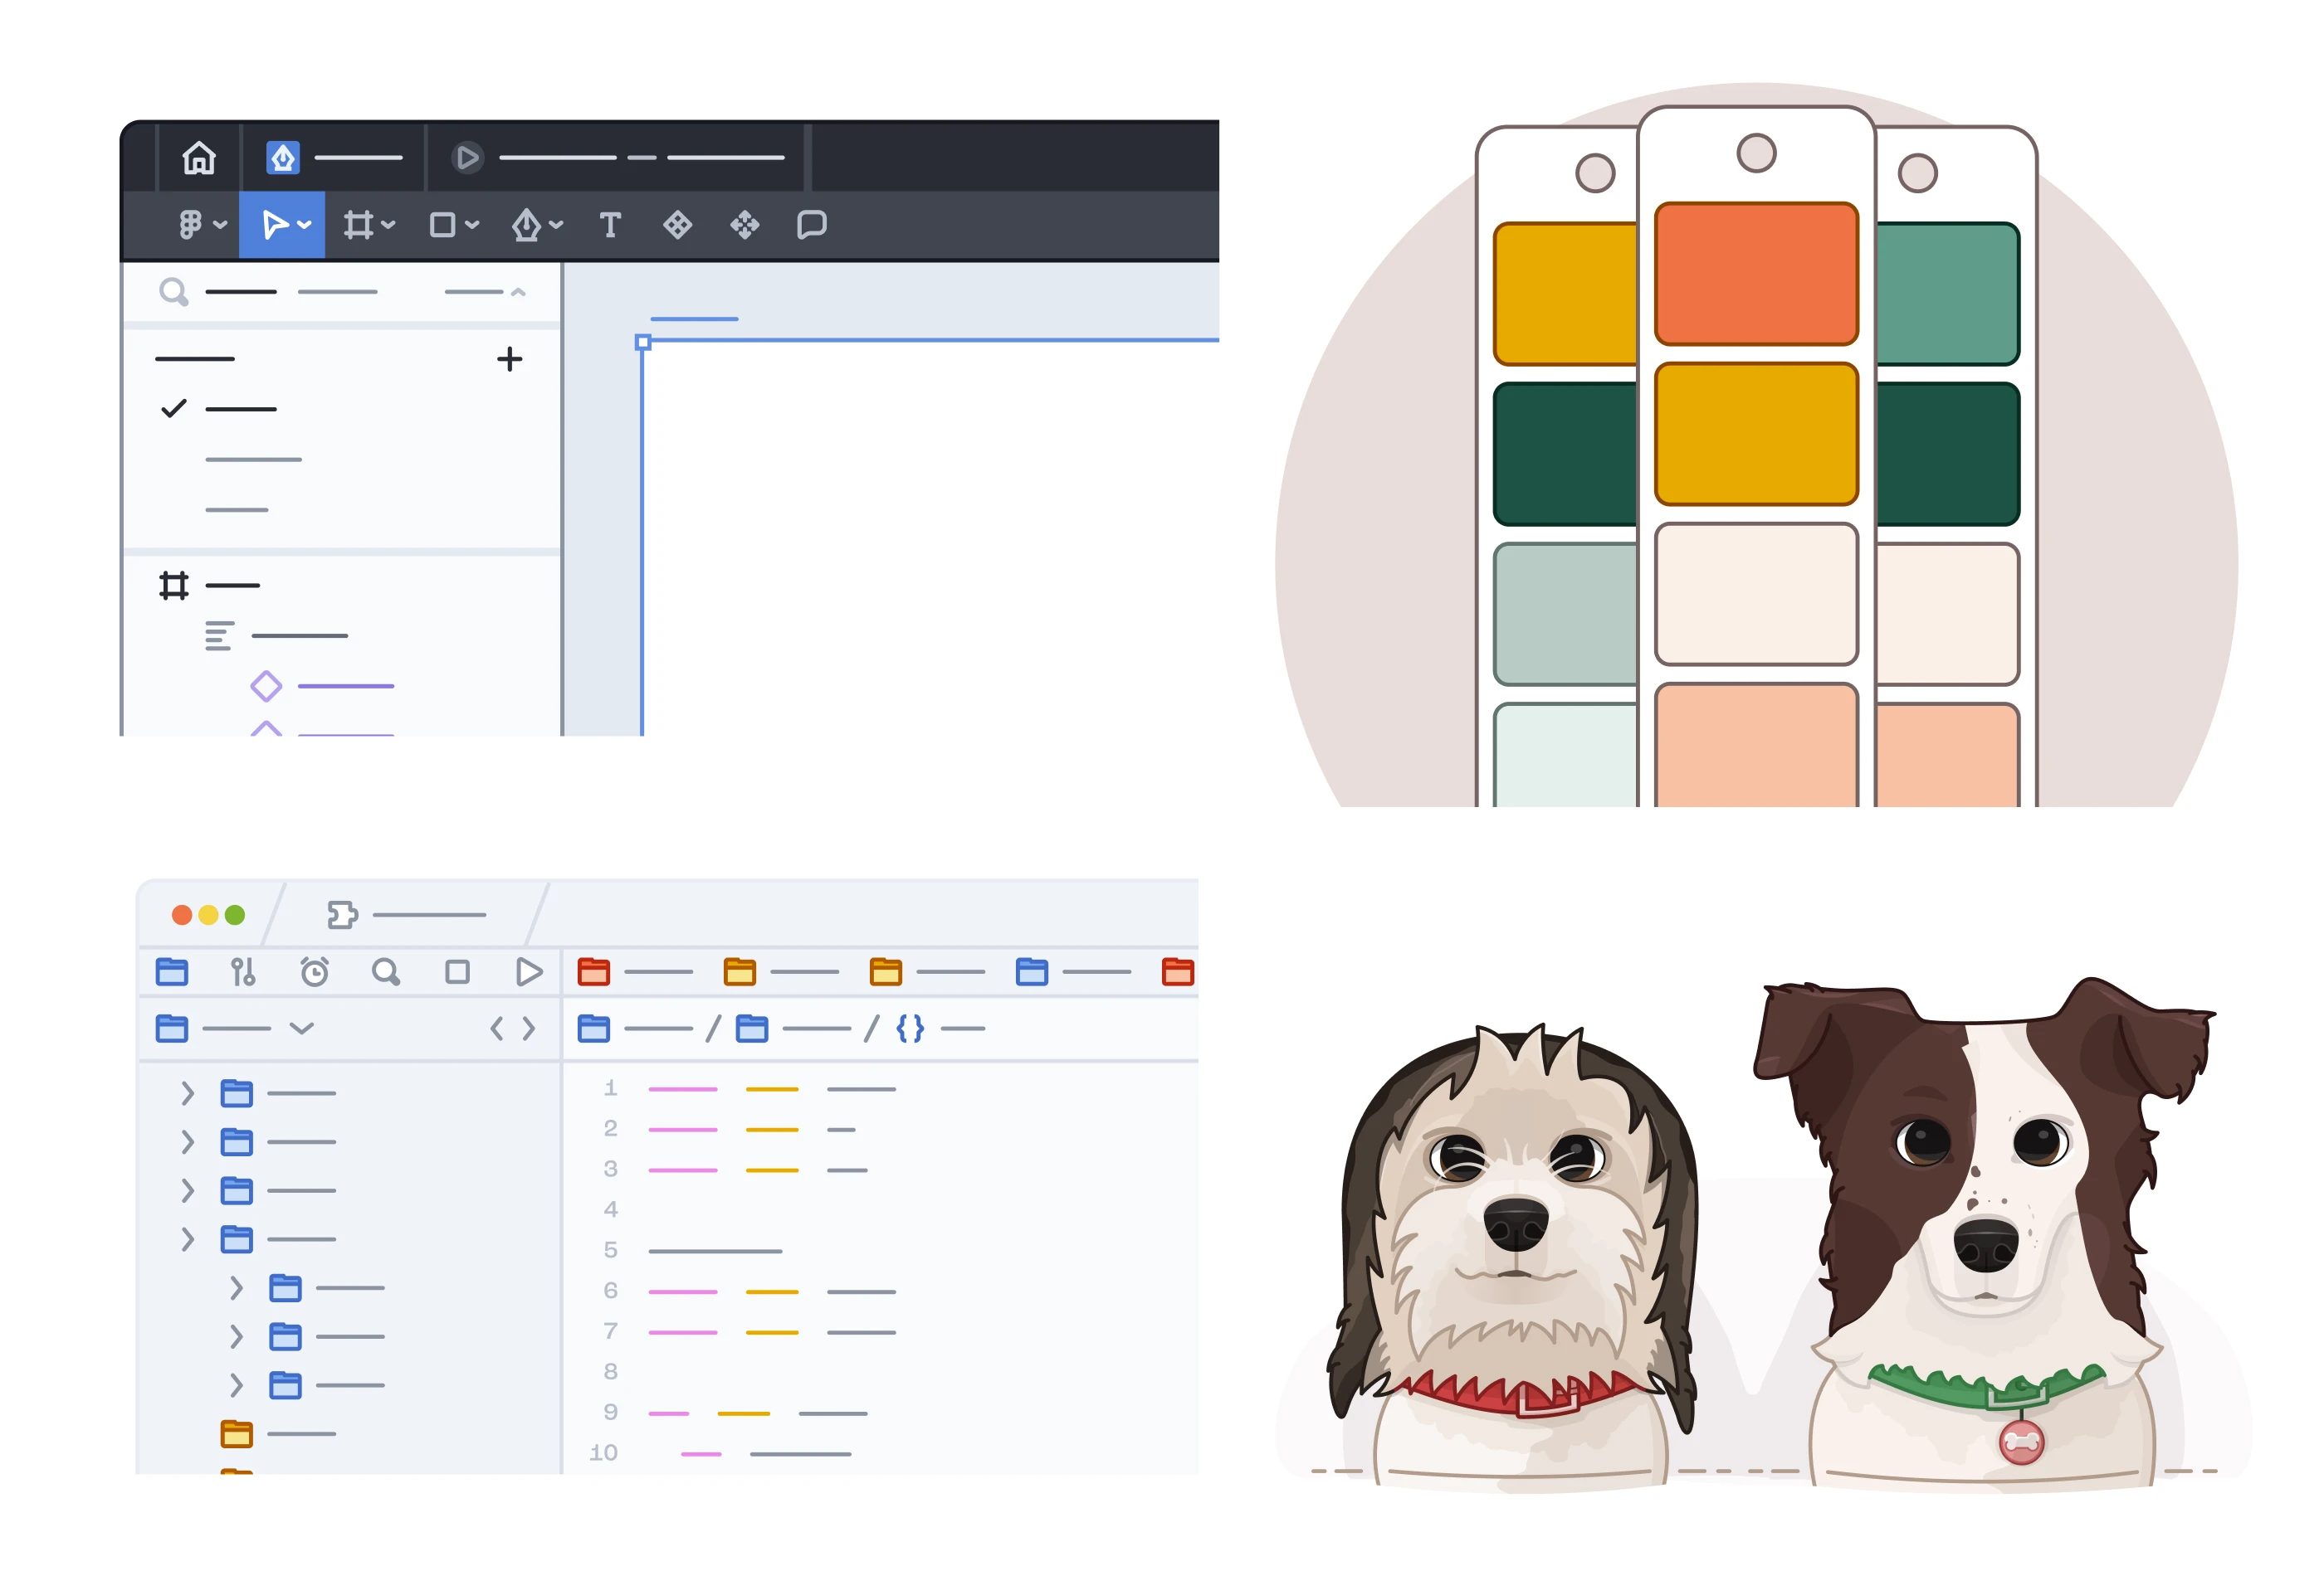Open the frame tool dropdown arrow
This screenshot has height=1576, width=2324.
pos(389,225)
